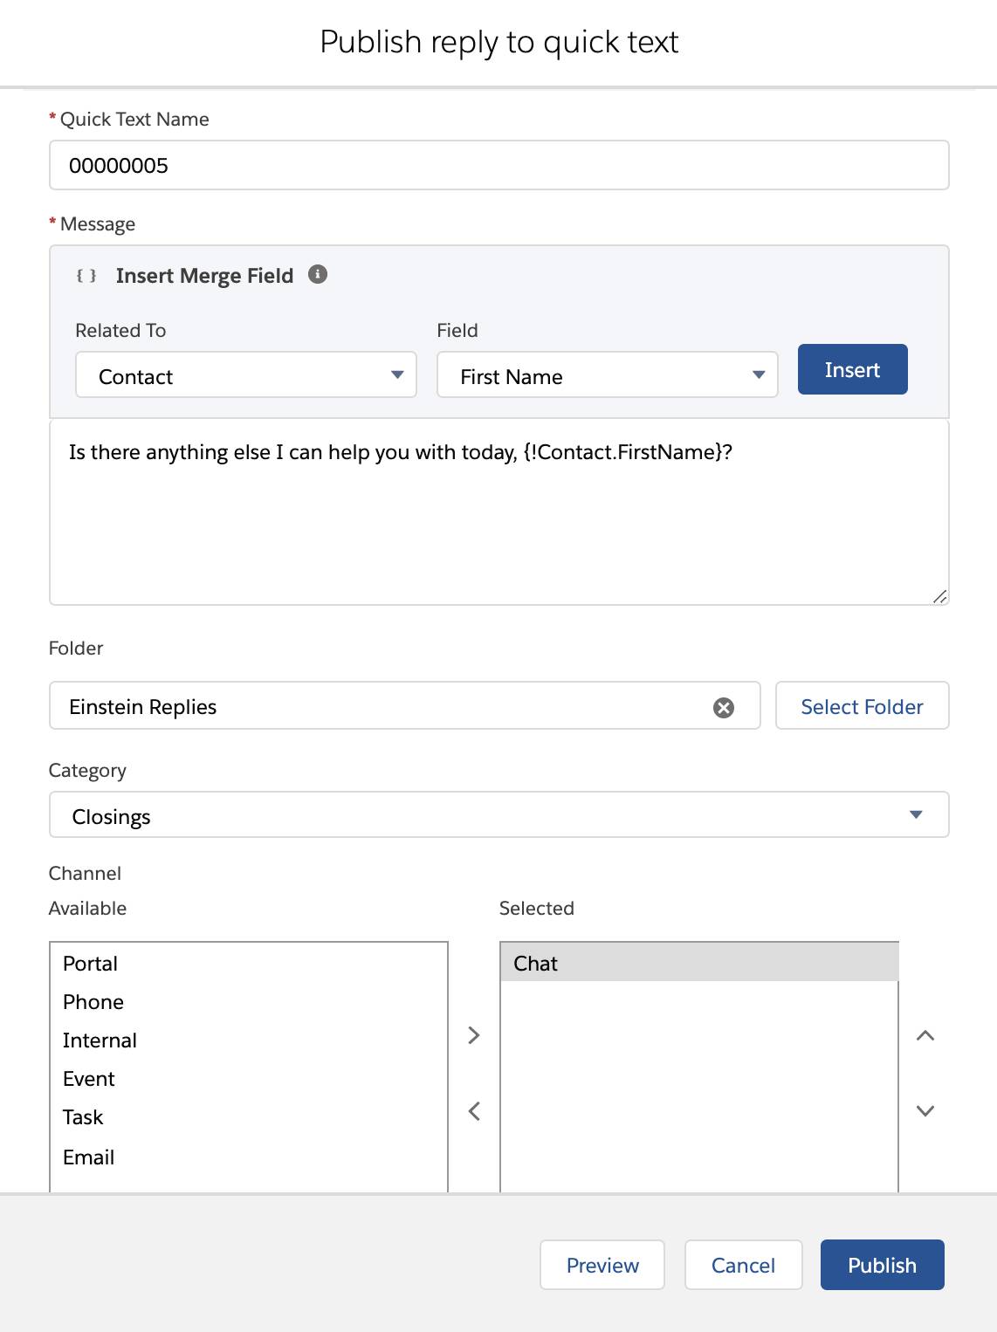Screen dimensions: 997x1332
Task: Clear the Einstein Replies folder selection
Action: coord(724,707)
